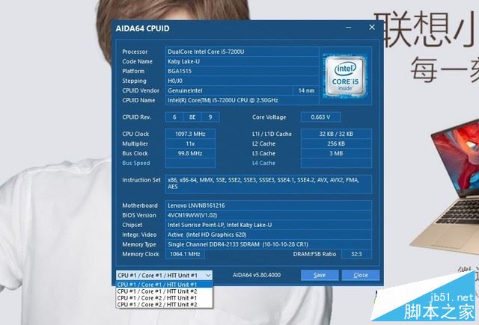Image resolution: width=479 pixels, height=325 pixels.
Task: Click the 14 nm process field
Action: point(306,90)
